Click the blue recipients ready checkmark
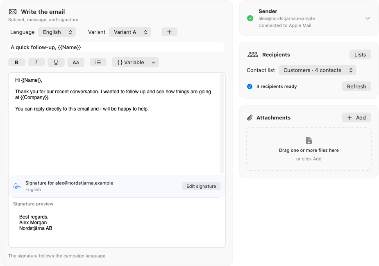Image resolution: width=379 pixels, height=266 pixels. (250, 86)
